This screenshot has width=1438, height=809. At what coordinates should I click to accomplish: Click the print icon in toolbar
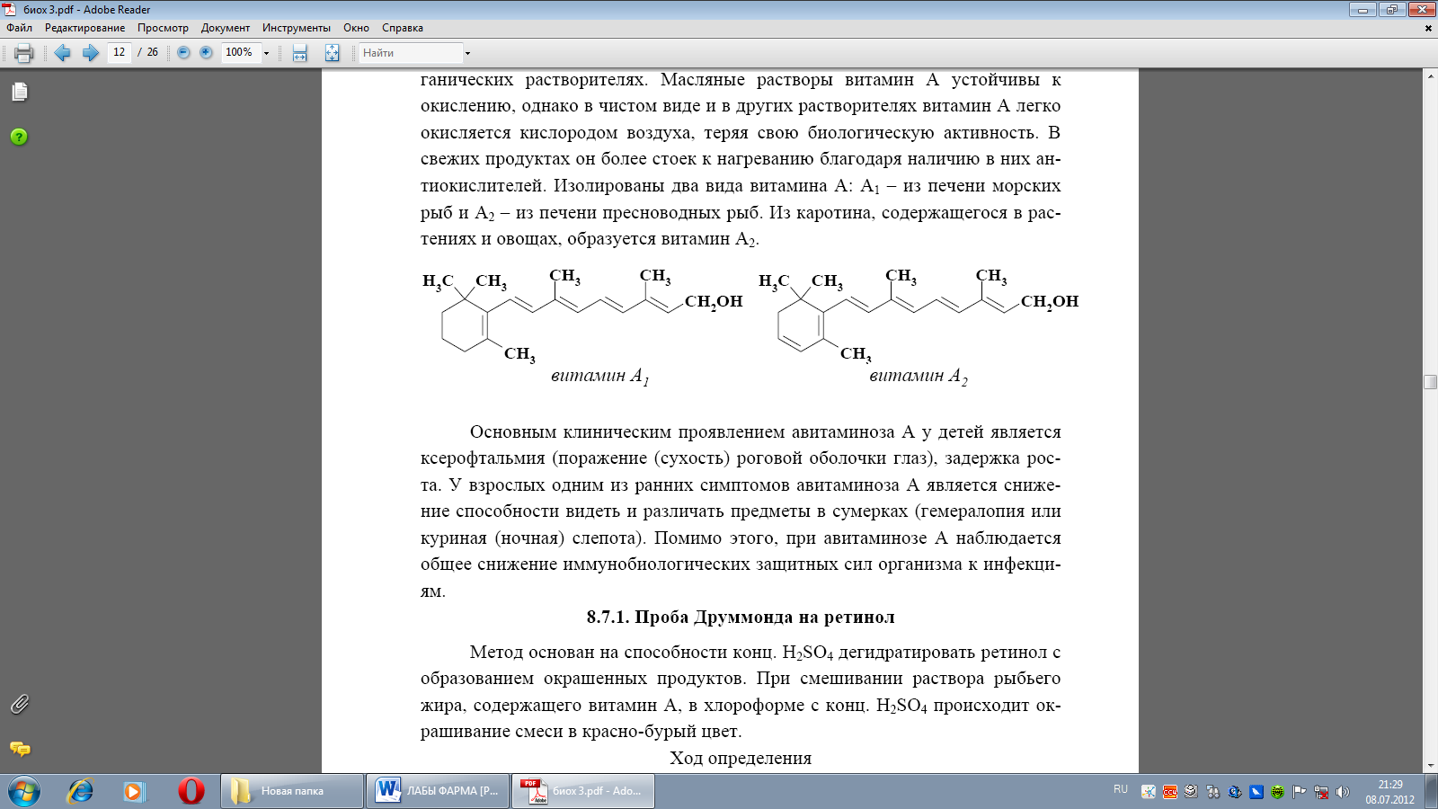pyautogui.click(x=23, y=53)
